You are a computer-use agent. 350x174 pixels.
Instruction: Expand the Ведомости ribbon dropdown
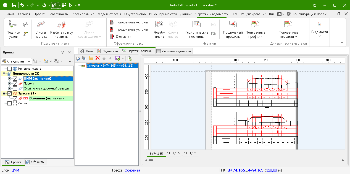[x=319, y=30]
